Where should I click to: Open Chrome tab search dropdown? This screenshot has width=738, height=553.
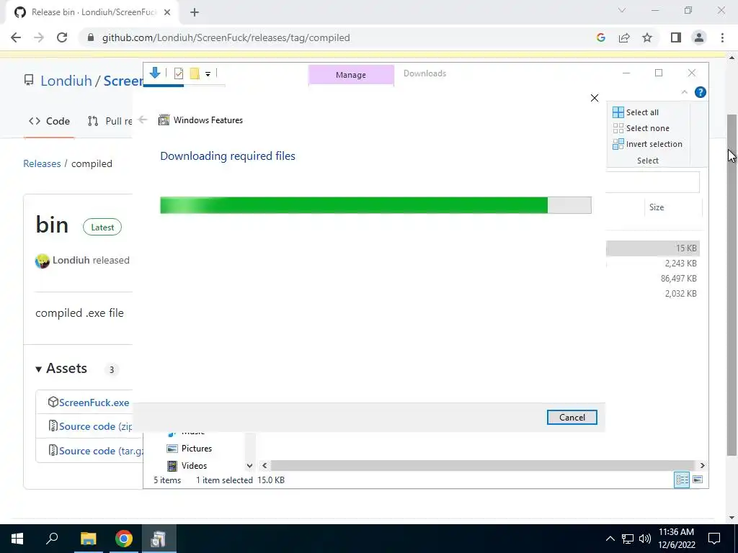click(622, 10)
